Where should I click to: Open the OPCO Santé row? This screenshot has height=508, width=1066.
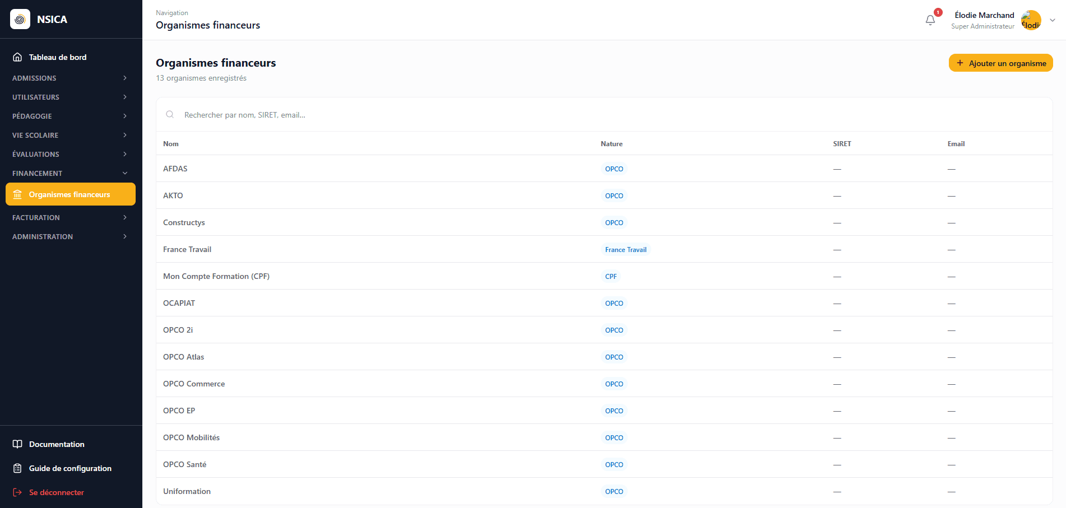[x=604, y=464]
